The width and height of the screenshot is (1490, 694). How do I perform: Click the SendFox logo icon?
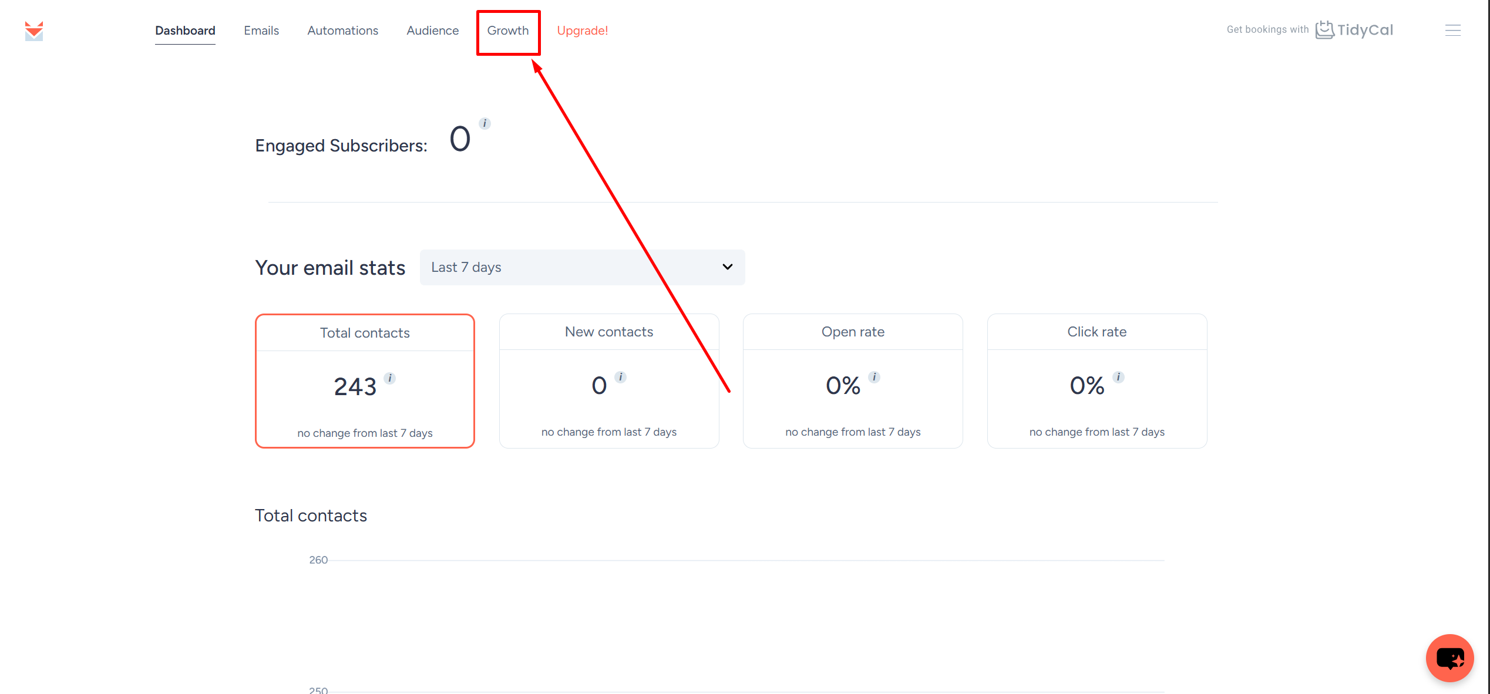pyautogui.click(x=34, y=31)
